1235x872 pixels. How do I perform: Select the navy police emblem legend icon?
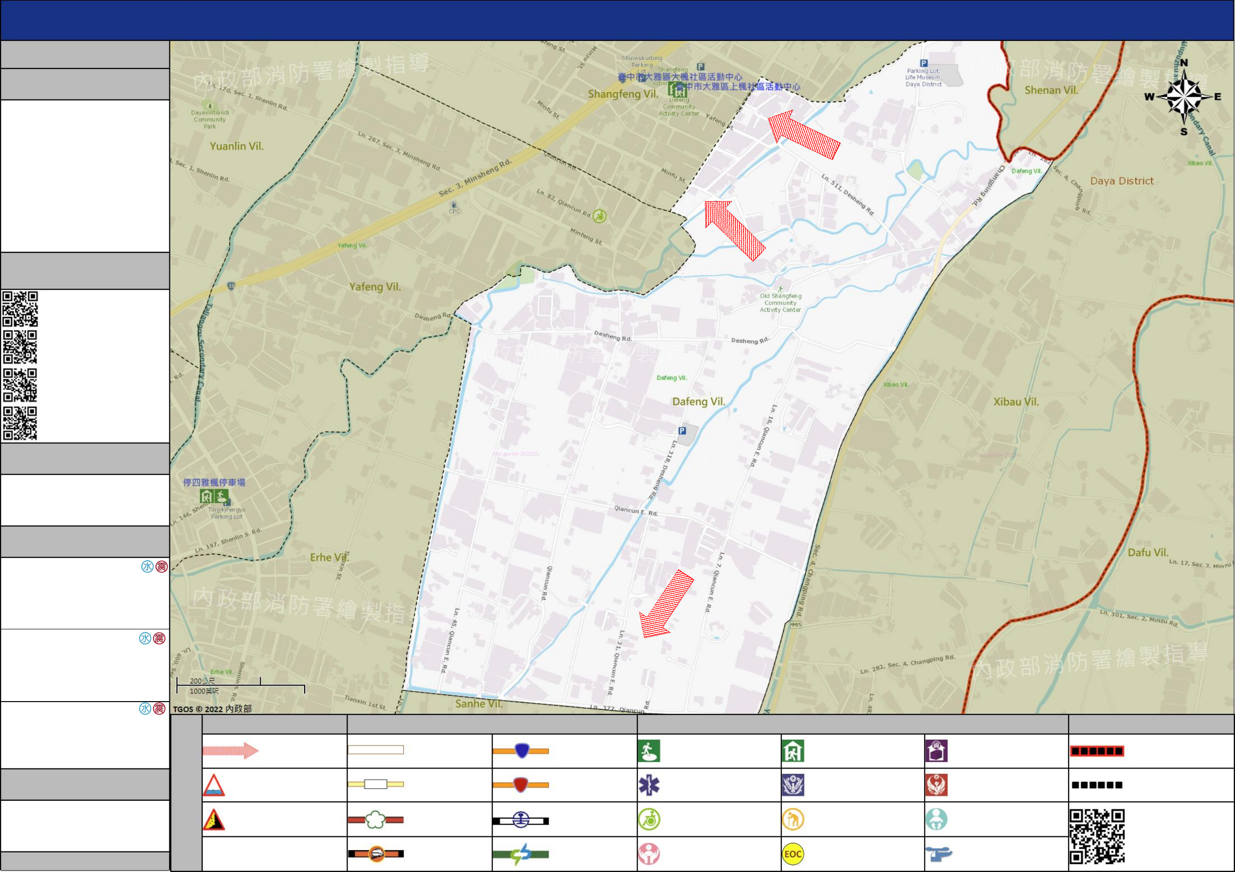793,786
